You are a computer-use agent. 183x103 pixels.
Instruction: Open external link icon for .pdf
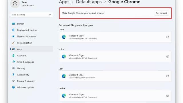tap(168, 76)
